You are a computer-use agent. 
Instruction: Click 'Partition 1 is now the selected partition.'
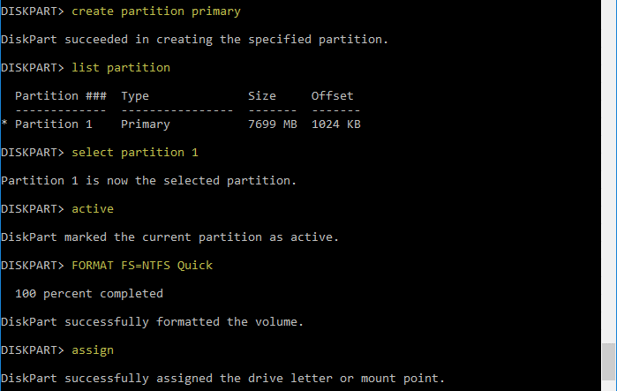pyautogui.click(x=148, y=181)
